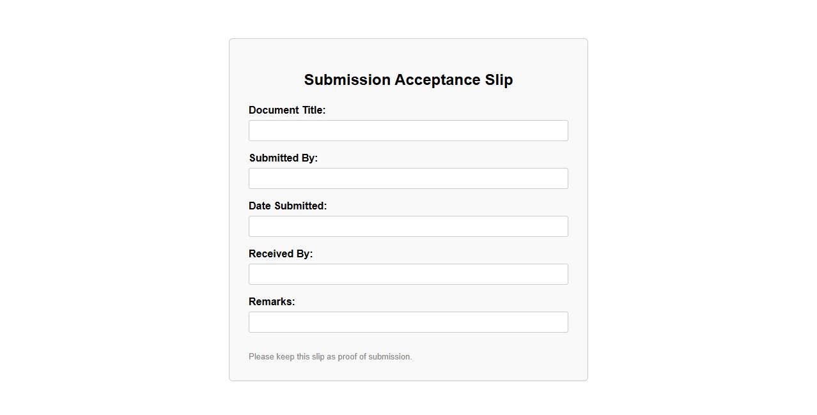The height and width of the screenshot is (415, 817).
Task: Focus the Remarks text input
Action: [x=408, y=322]
